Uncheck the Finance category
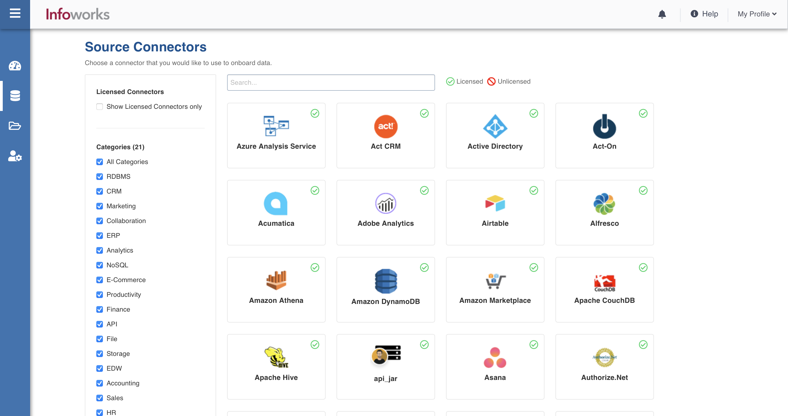This screenshot has width=788, height=416. tap(99, 309)
